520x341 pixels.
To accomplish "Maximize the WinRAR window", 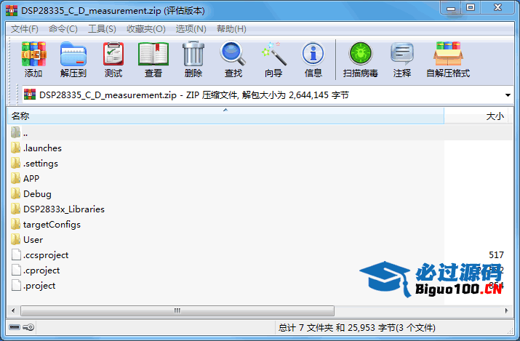I will click(x=471, y=8).
